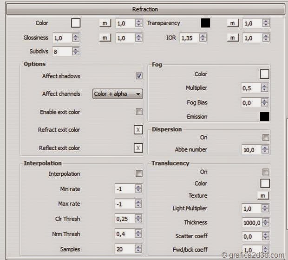Collapse the Refraction rollout header
288x260 pixels.
point(144,9)
